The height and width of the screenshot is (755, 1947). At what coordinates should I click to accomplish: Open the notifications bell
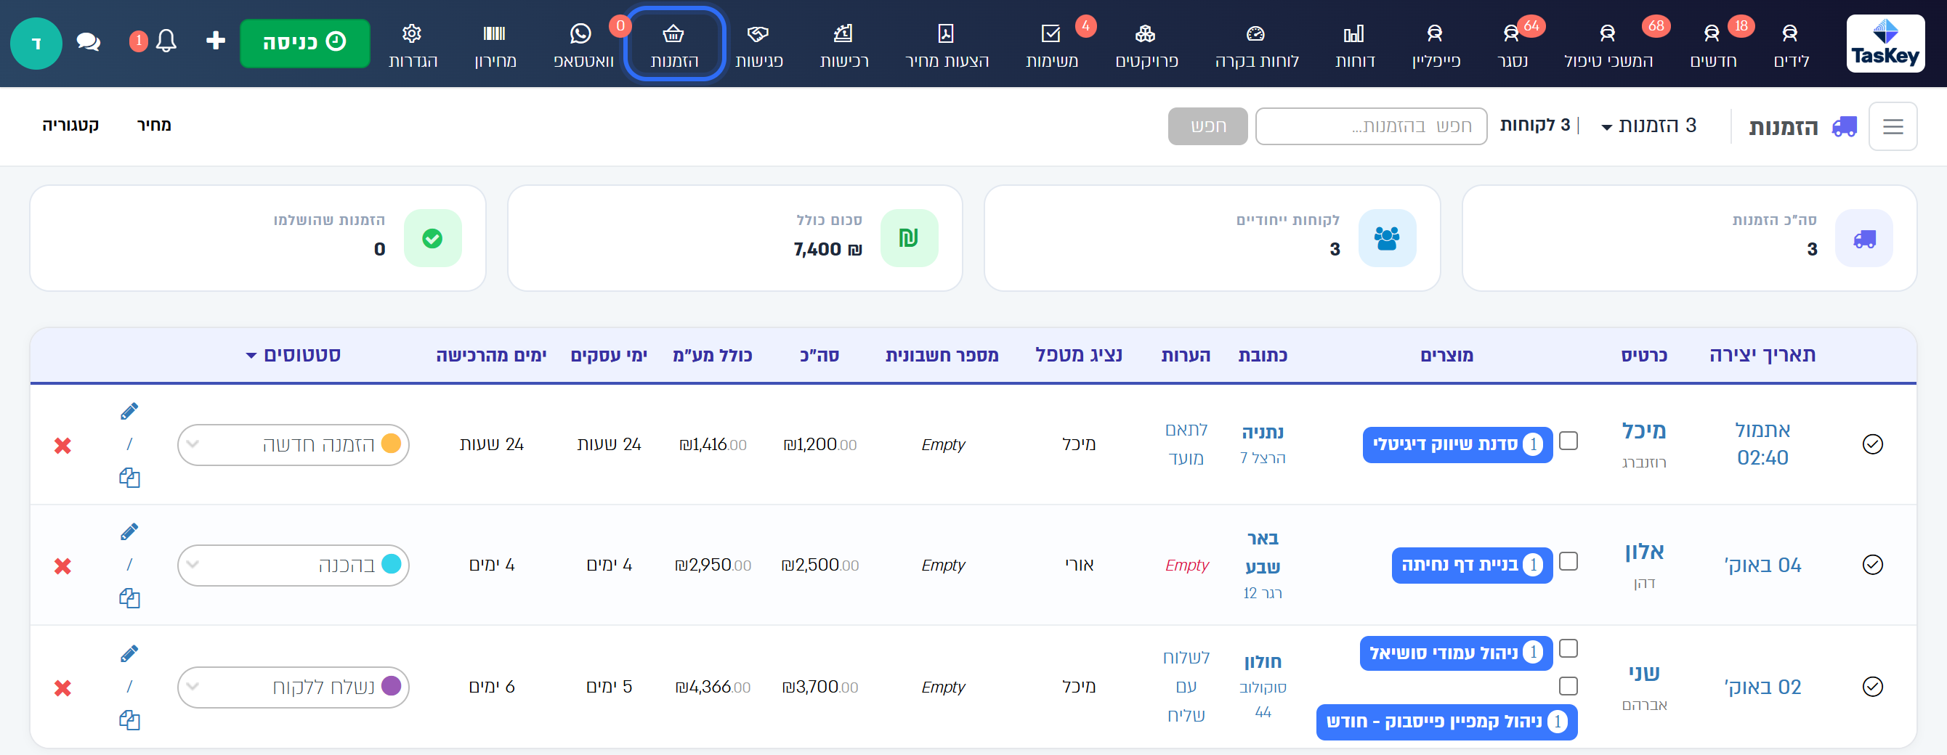click(x=166, y=41)
